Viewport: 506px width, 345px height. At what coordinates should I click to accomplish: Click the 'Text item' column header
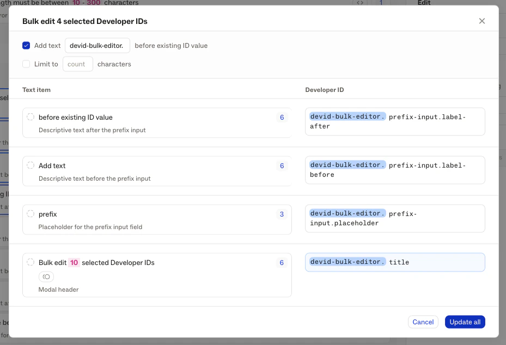pos(36,90)
